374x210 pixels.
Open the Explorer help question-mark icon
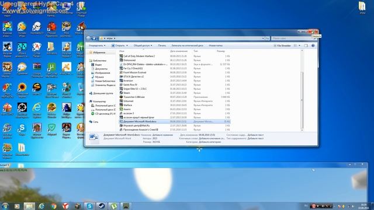313,45
